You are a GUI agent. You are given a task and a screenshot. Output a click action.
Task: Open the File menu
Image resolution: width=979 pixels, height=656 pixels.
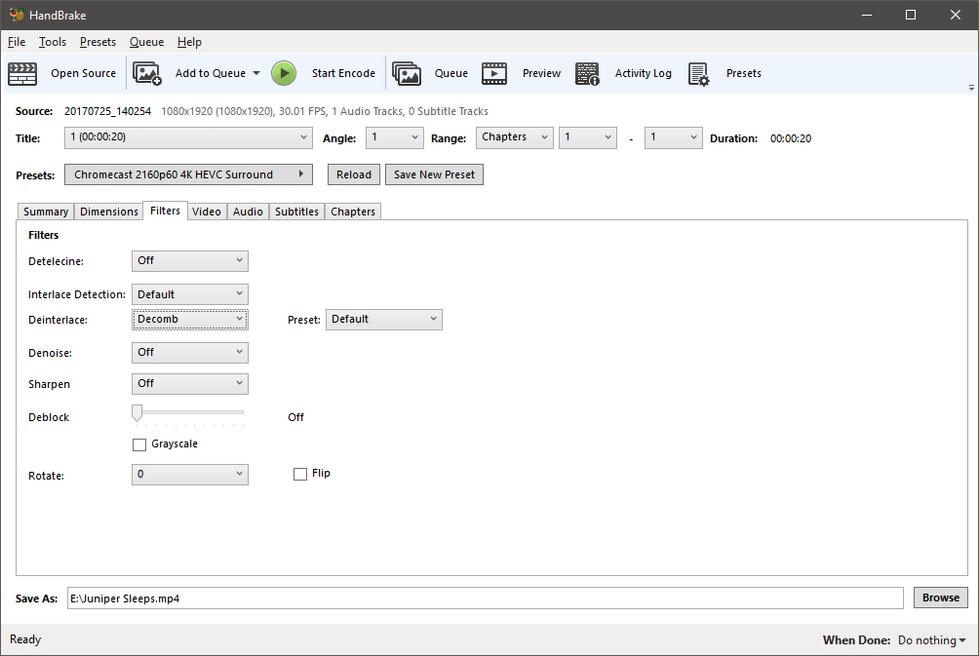[17, 42]
